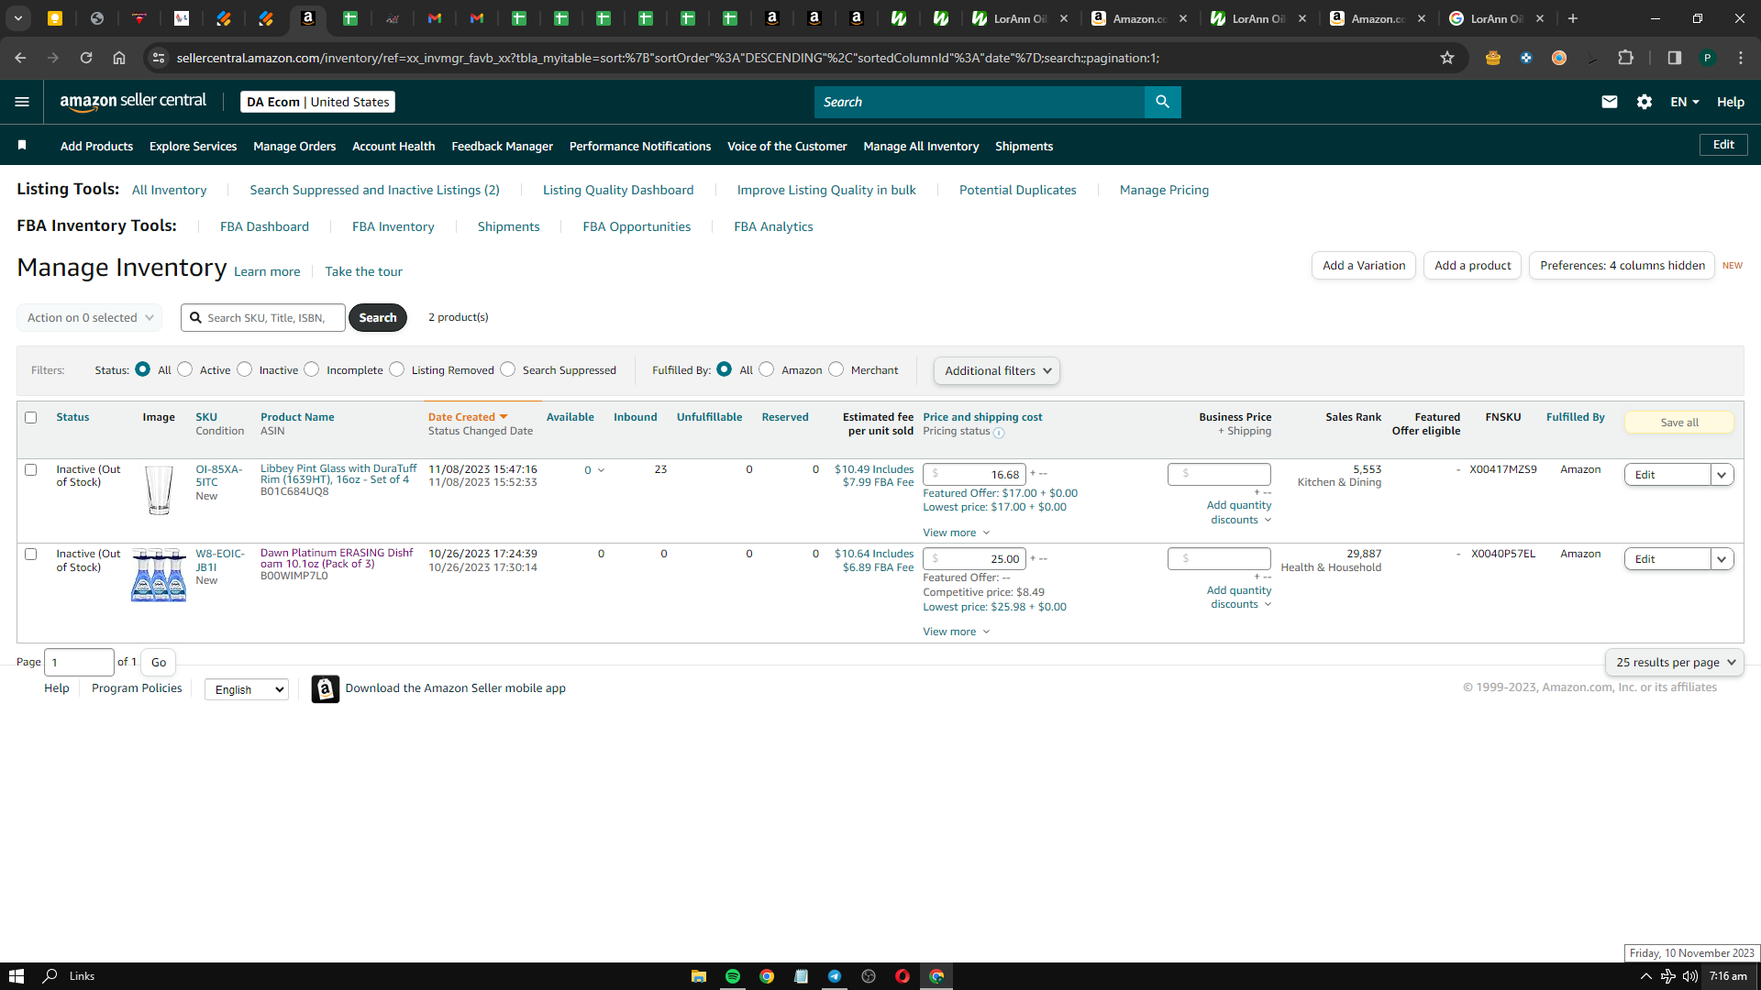The height and width of the screenshot is (990, 1761).
Task: Toggle the browser side panel icon
Action: coord(1675,58)
